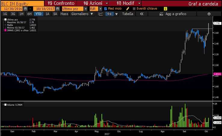Viewport: 222px width, 136px height.
Task: Click the 0.203M volume average label
Action: pos(217,122)
